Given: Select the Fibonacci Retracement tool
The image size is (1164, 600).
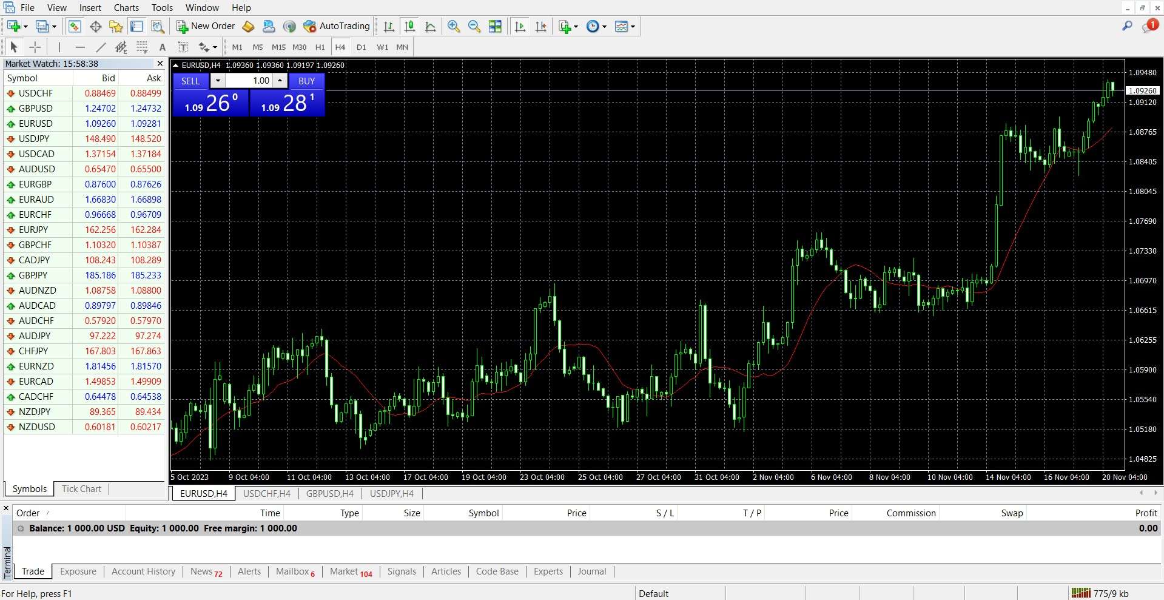Looking at the screenshot, I should [142, 47].
